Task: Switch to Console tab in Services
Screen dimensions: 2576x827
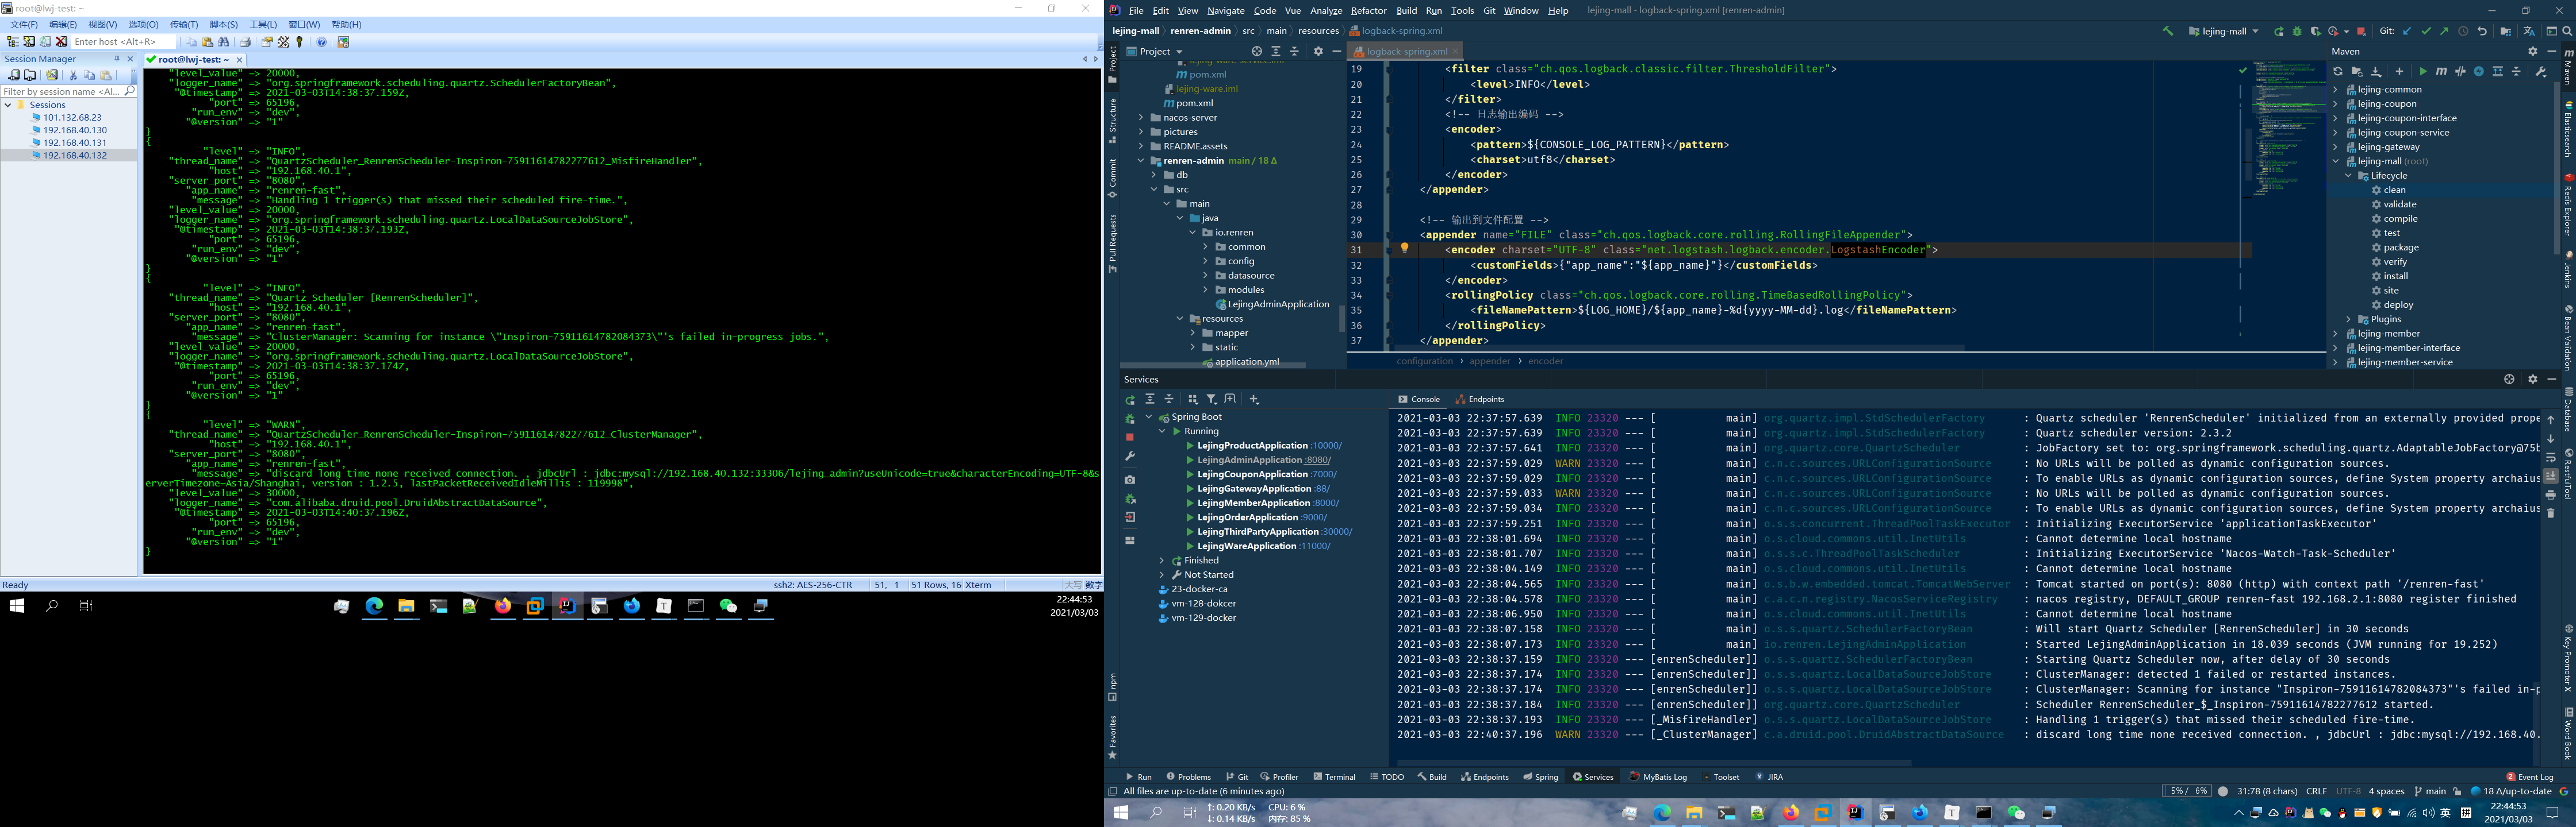Action: coord(1419,400)
